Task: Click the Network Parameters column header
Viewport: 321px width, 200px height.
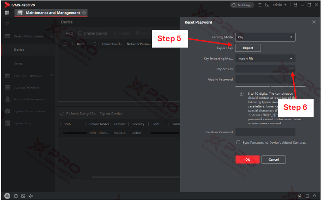Action: (x=139, y=44)
